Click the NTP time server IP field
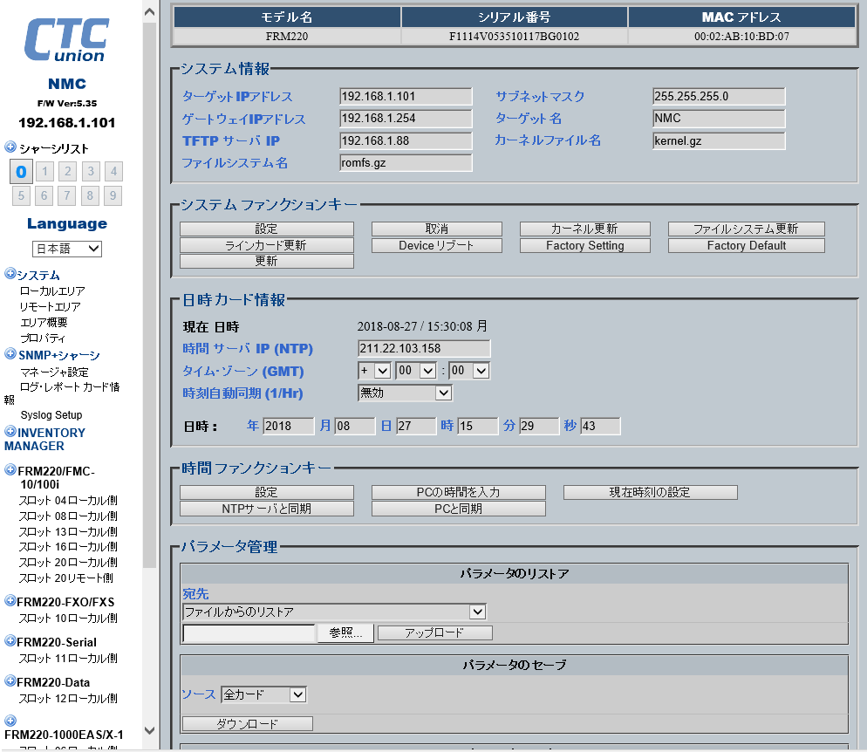This screenshot has height=752, width=867. 424,348
